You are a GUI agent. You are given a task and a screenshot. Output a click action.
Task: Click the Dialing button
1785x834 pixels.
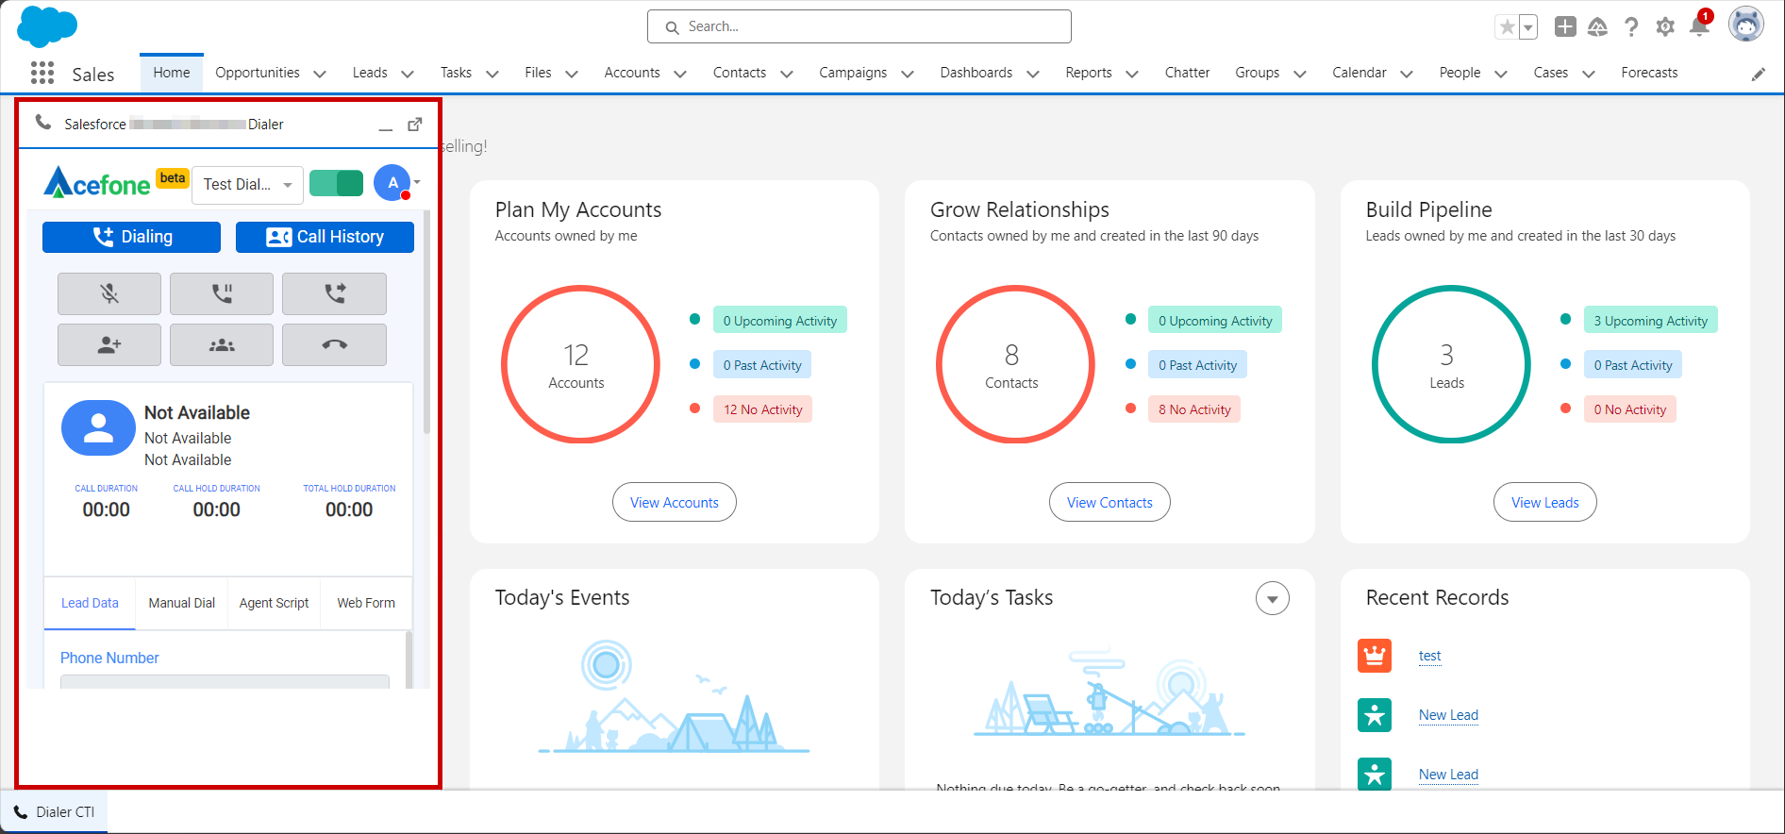(131, 237)
